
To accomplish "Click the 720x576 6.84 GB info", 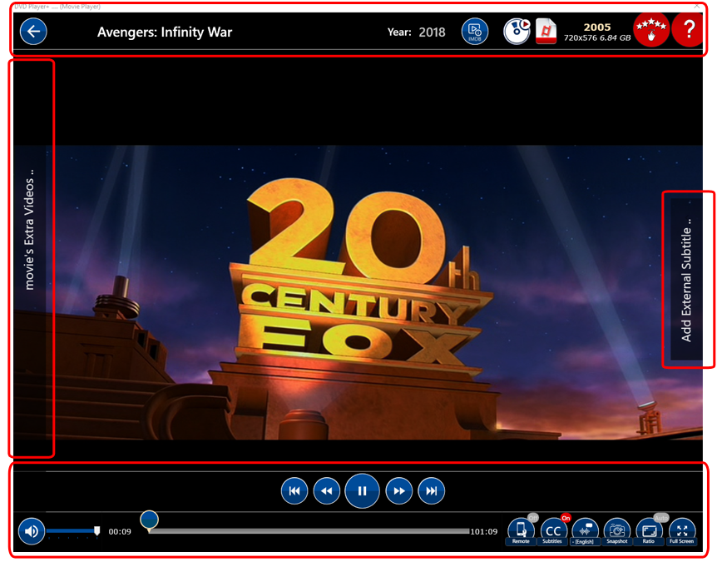I will [597, 37].
